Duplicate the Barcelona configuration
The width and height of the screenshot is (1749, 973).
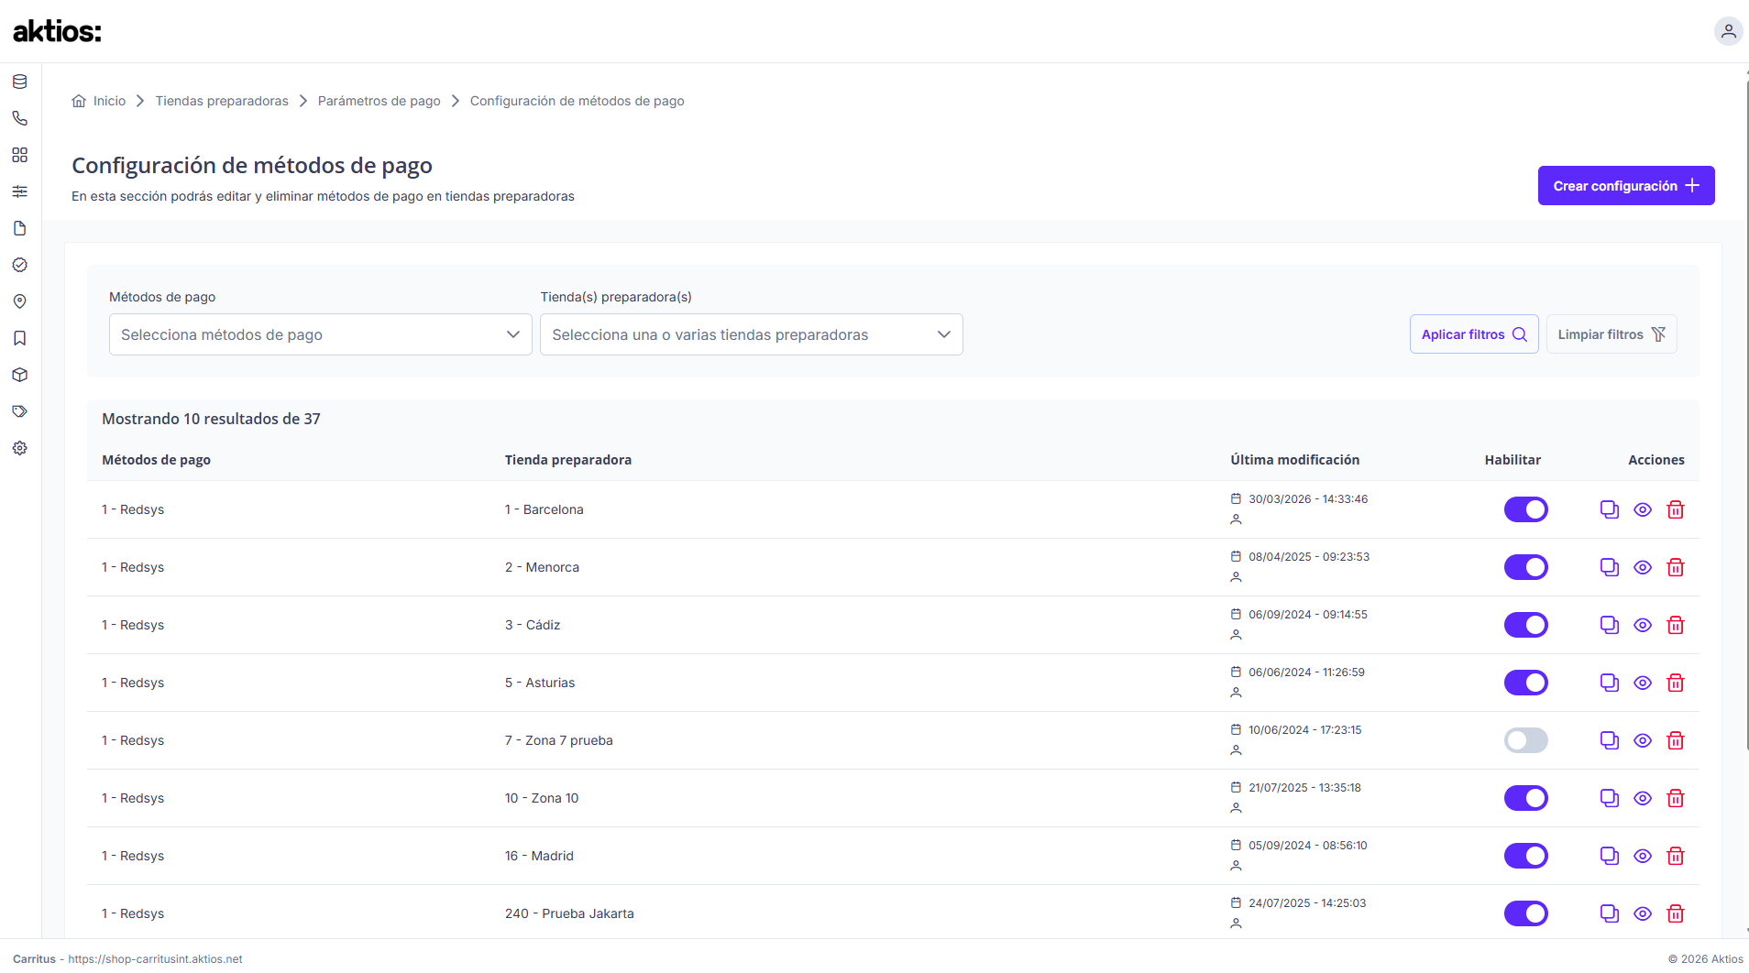pos(1610,509)
